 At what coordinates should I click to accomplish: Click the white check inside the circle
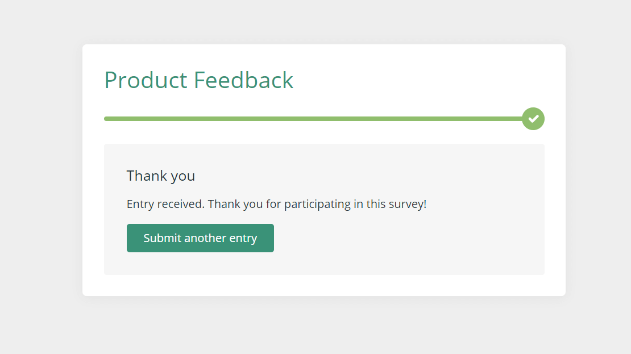point(533,119)
